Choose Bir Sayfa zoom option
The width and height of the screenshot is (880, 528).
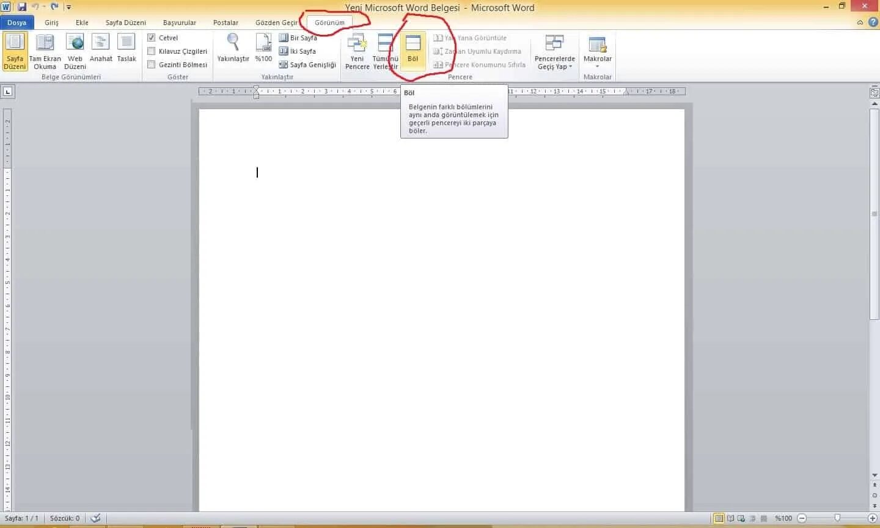coord(298,38)
